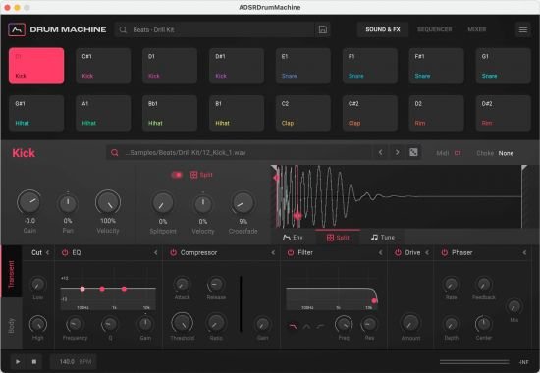
Task: Click the sample search magnifier icon
Action: point(114,152)
